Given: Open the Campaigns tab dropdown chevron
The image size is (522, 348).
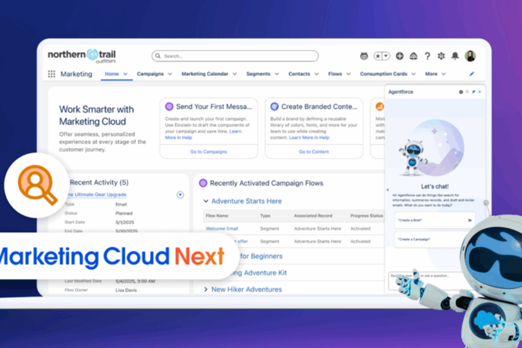Looking at the screenshot, I should (170, 74).
